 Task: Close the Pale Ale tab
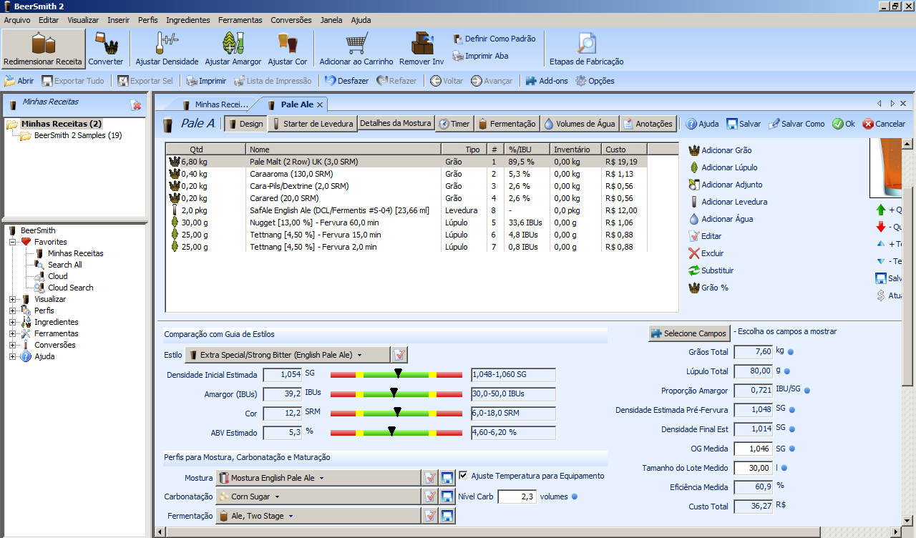pos(320,104)
